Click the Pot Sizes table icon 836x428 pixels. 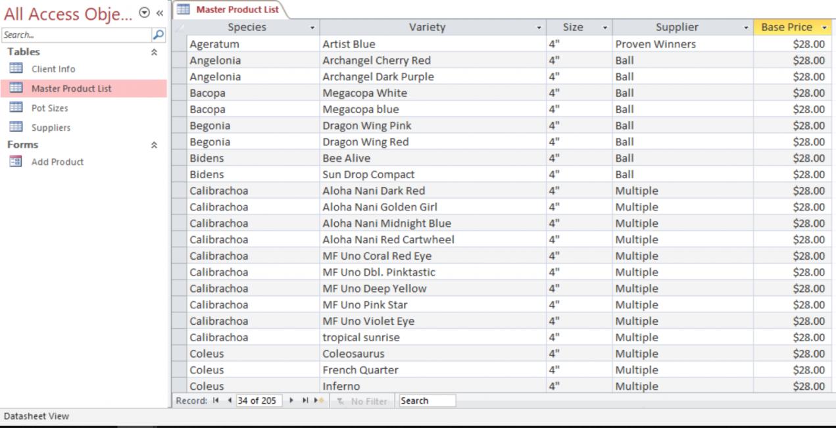pyautogui.click(x=16, y=108)
